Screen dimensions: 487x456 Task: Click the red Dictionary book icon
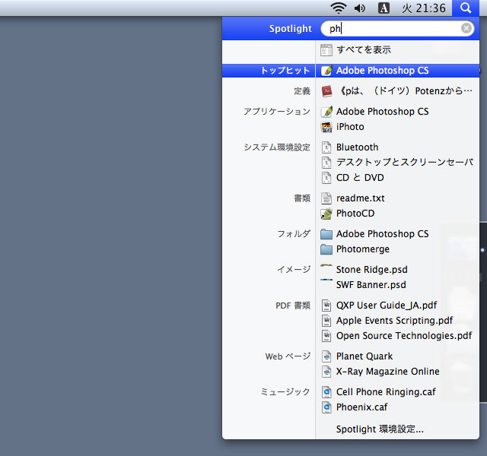pos(326,91)
